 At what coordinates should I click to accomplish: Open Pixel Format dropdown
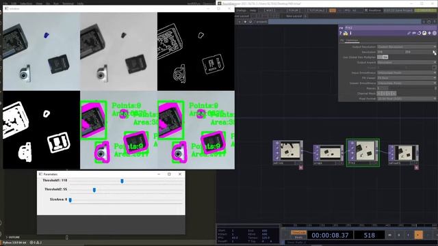click(407, 98)
